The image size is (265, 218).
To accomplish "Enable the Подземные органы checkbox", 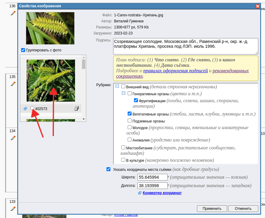I will tap(129, 121).
